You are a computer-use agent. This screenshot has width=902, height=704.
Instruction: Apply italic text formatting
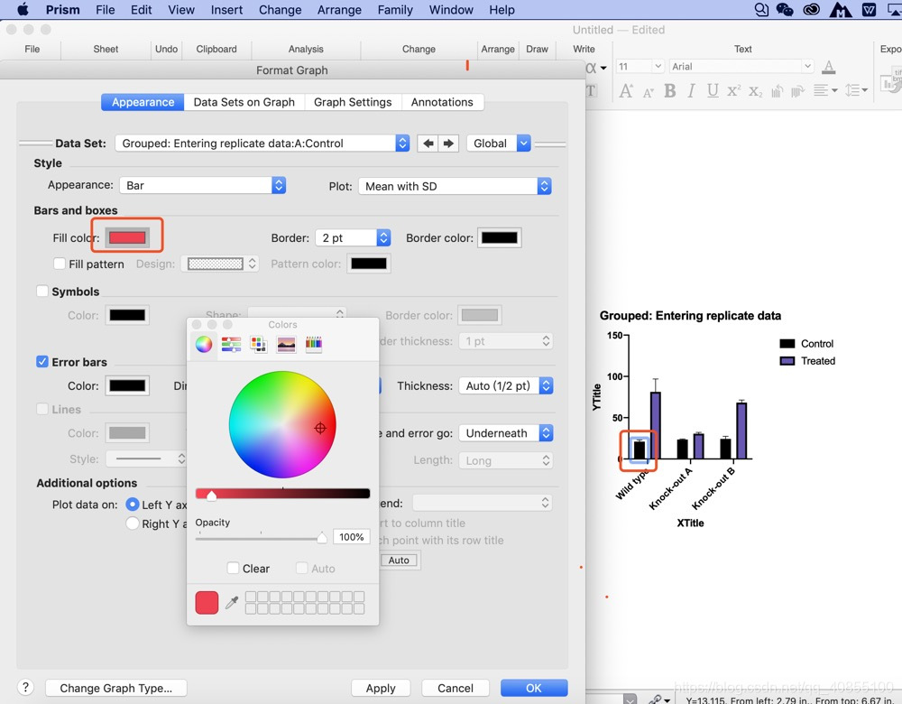[x=692, y=91]
